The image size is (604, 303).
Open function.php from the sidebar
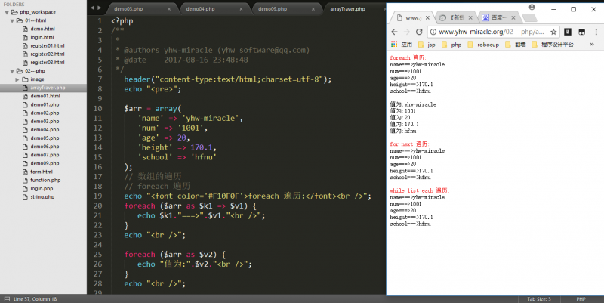click(x=45, y=180)
